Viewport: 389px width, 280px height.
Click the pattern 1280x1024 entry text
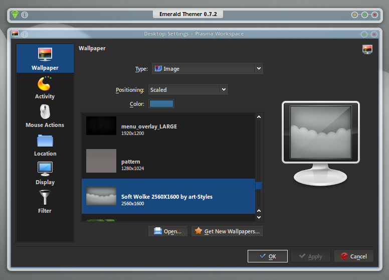(x=133, y=165)
